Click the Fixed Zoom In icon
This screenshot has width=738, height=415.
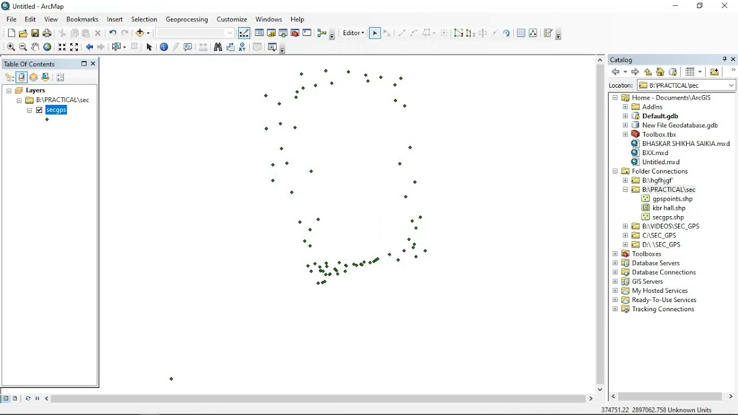62,47
